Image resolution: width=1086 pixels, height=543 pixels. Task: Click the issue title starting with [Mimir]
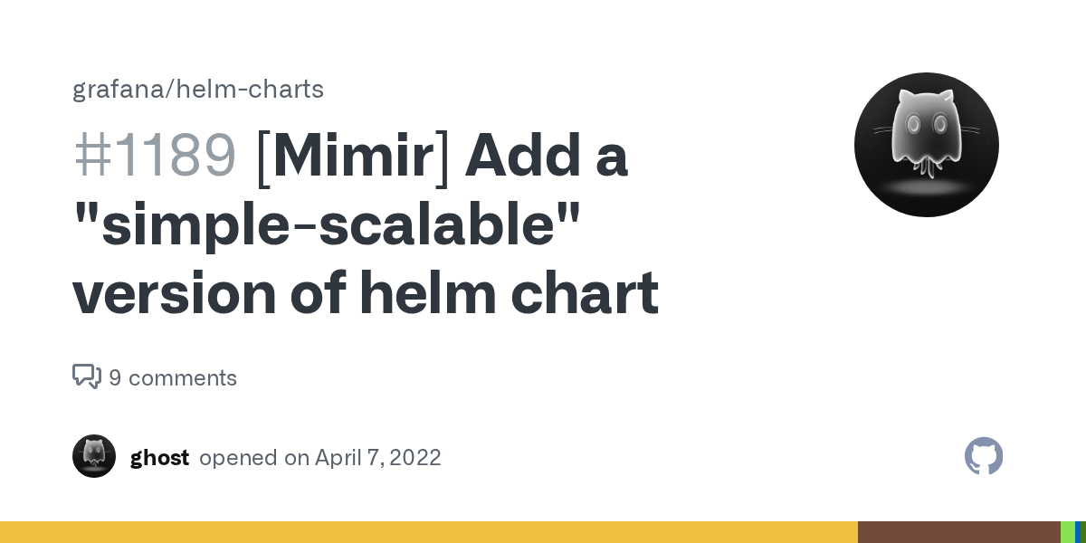tap(366, 224)
